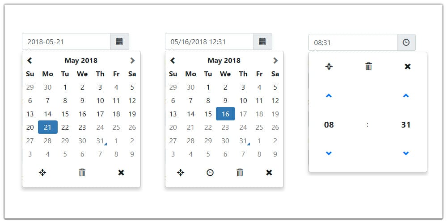Viewport: 447px width, 223px height.
Task: Close first date picker with X icon
Action: (x=121, y=172)
